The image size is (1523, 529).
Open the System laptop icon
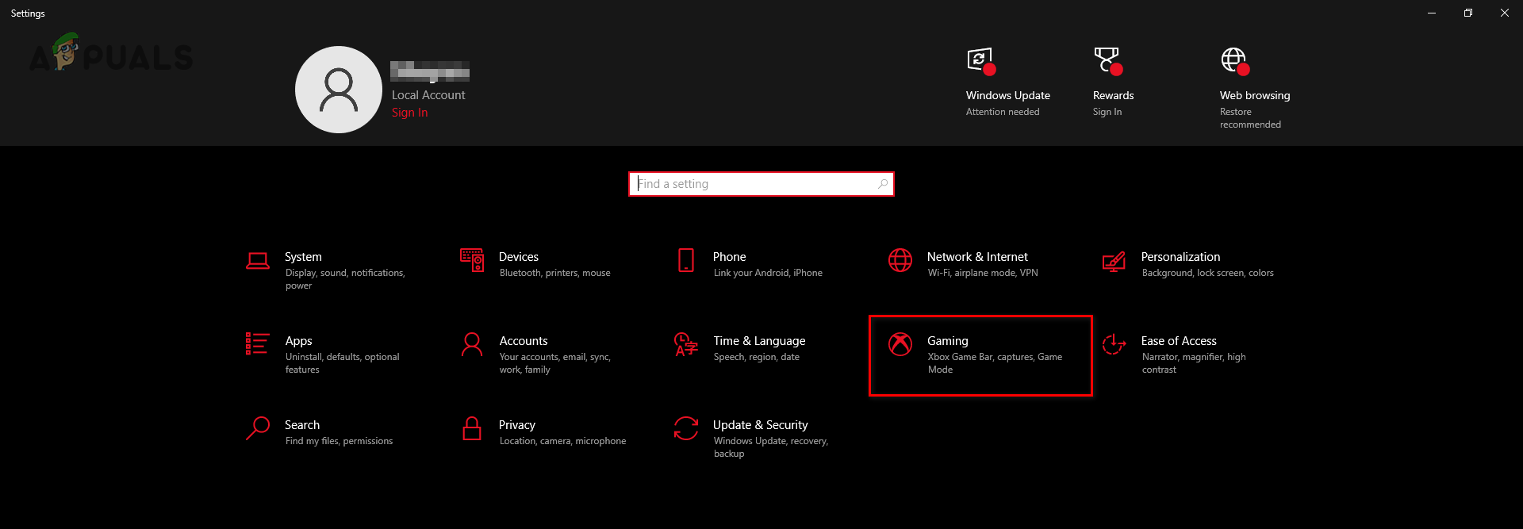(258, 261)
